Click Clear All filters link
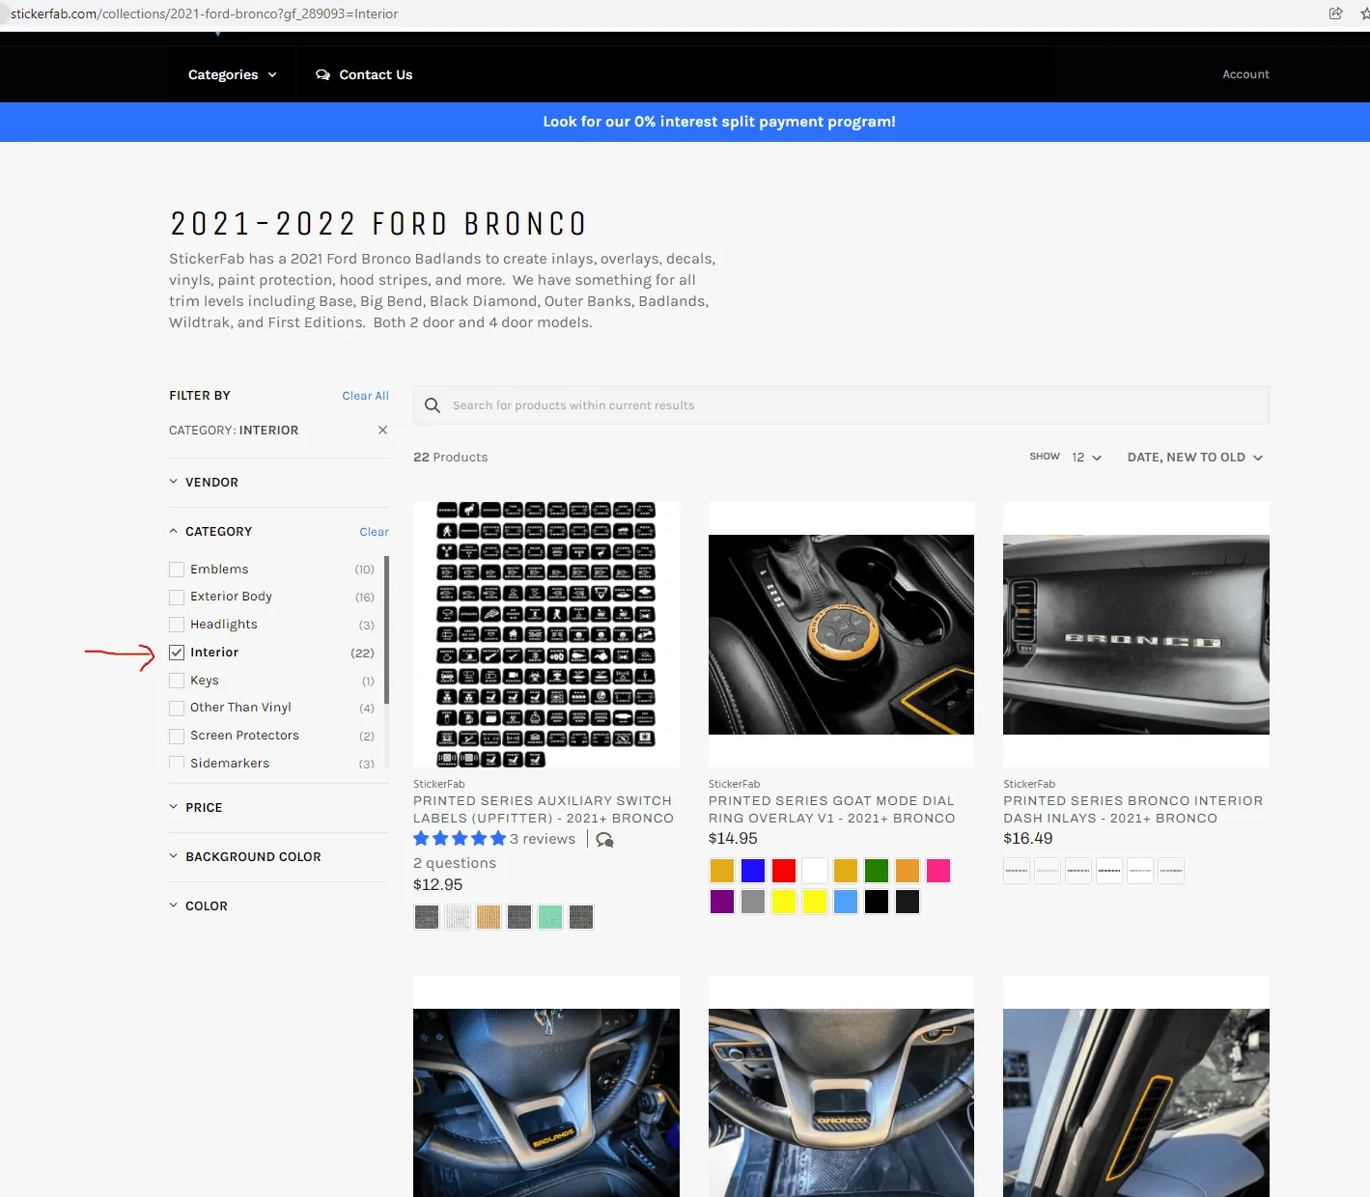 pyautogui.click(x=365, y=396)
